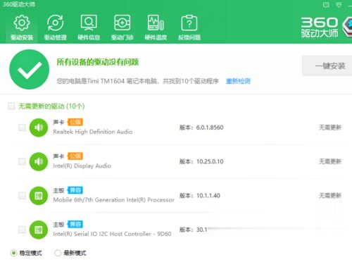This screenshot has width=352, height=260.
Task: Check the 无需更新的驱动 (10个) select-all checkbox
Action: (x=11, y=106)
